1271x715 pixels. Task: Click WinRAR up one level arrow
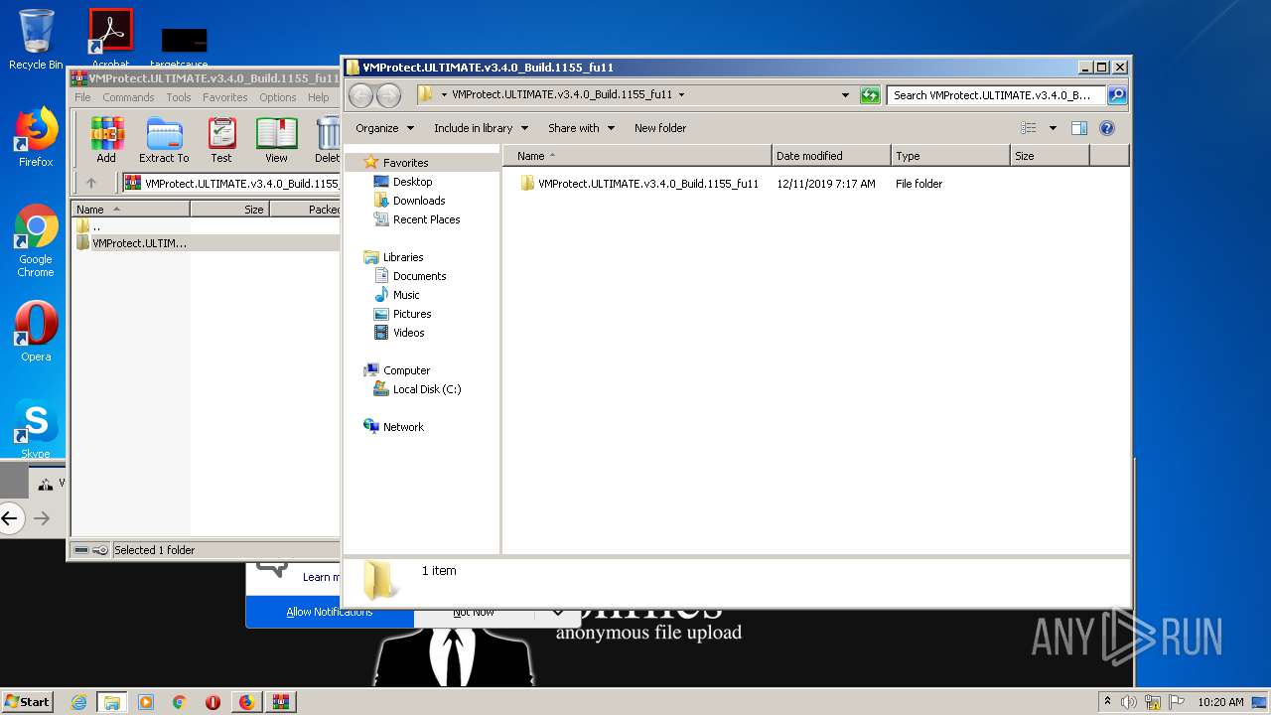pyautogui.click(x=91, y=183)
